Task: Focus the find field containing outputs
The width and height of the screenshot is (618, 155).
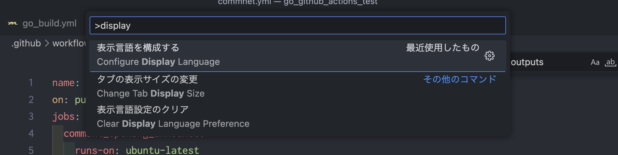Action: coord(548,62)
